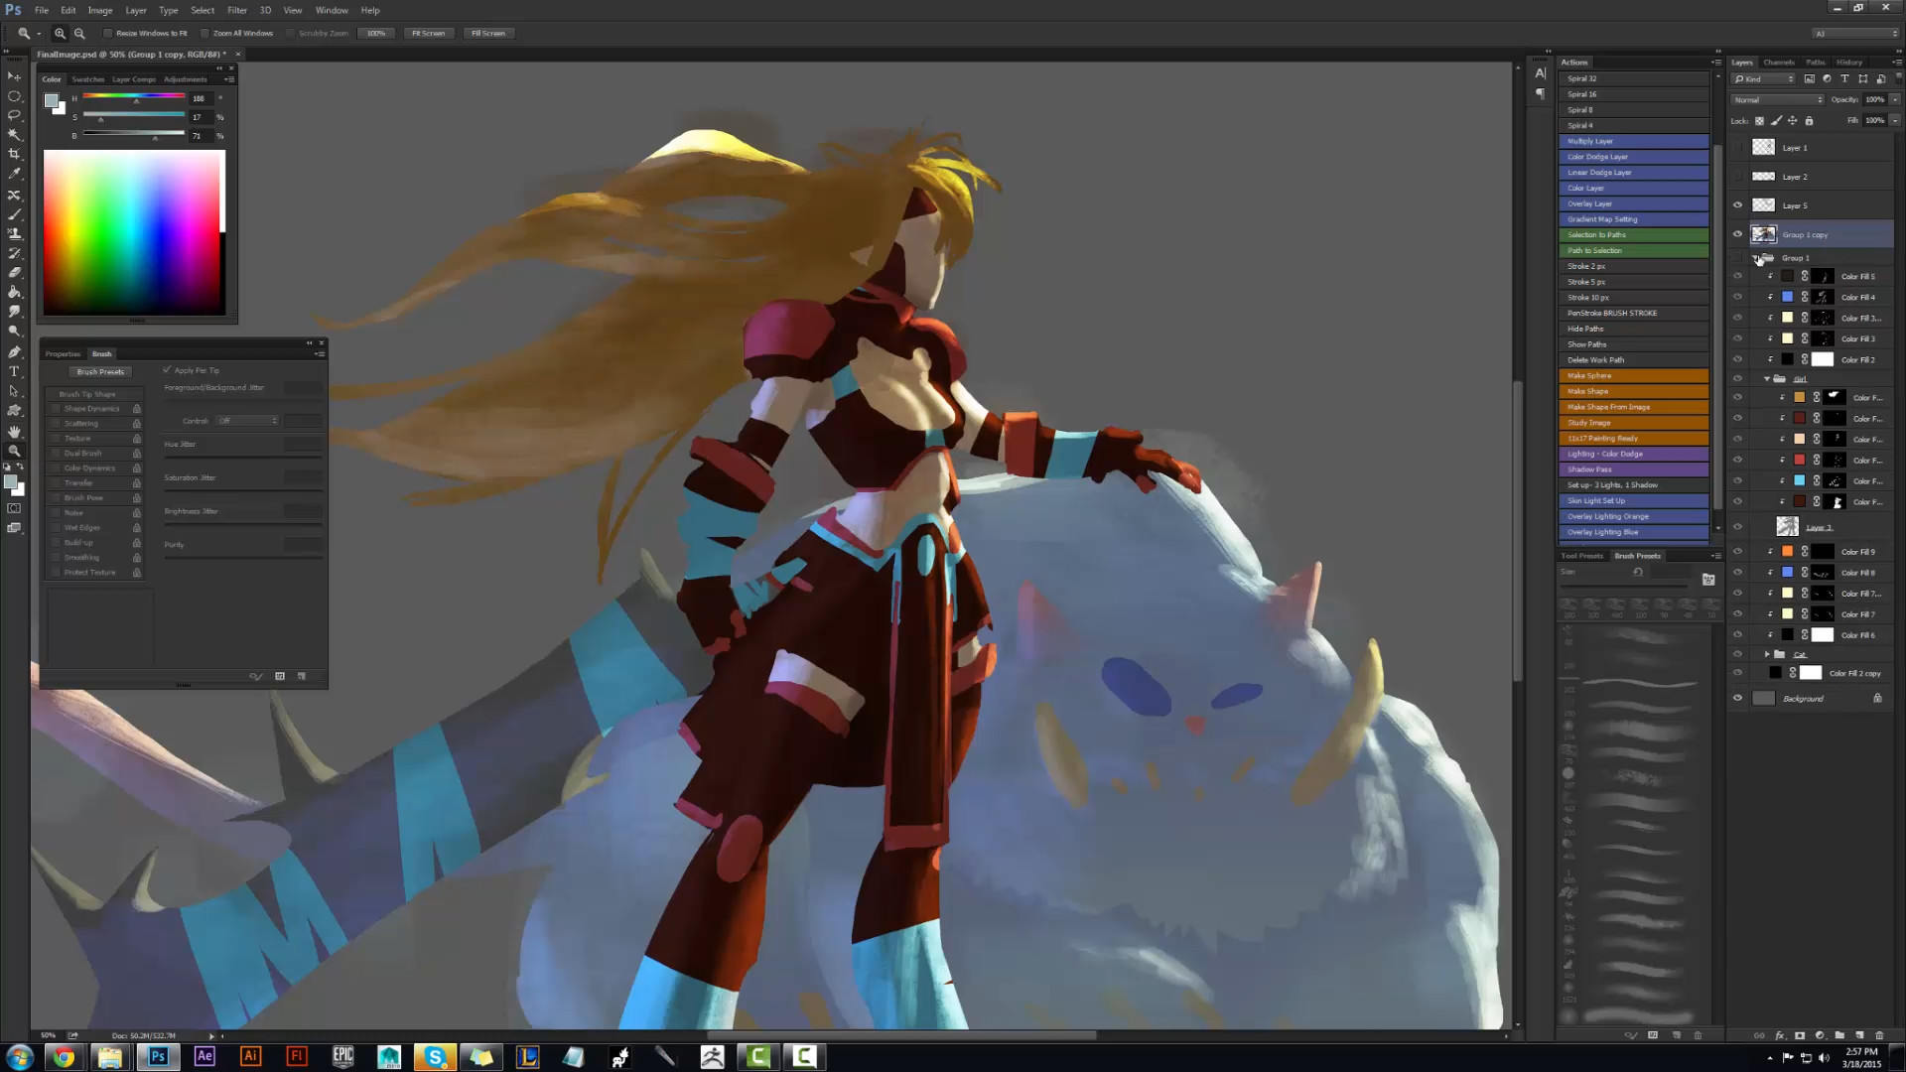
Task: Click the Zoom In icon in options bar
Action: click(60, 33)
